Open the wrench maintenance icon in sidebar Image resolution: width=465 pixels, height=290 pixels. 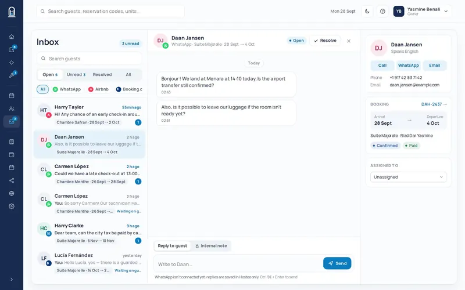pos(12,75)
